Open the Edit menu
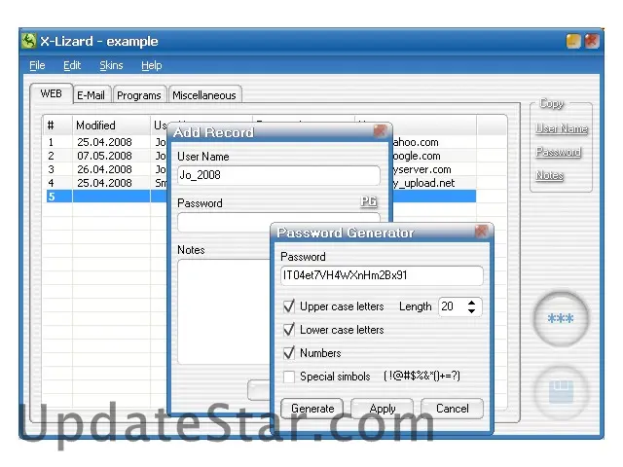Screen dimensions: 623x467 coord(72,65)
